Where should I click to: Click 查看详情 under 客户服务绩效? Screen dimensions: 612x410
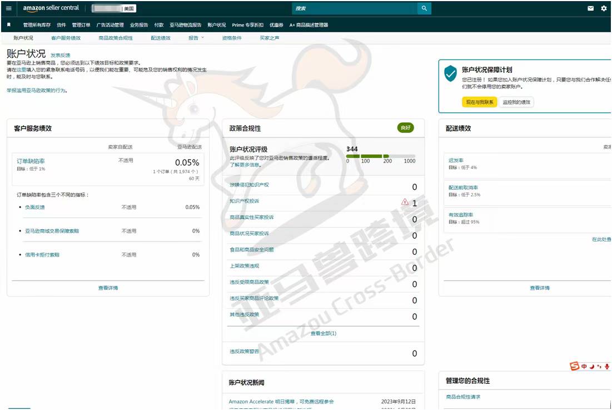coord(108,288)
